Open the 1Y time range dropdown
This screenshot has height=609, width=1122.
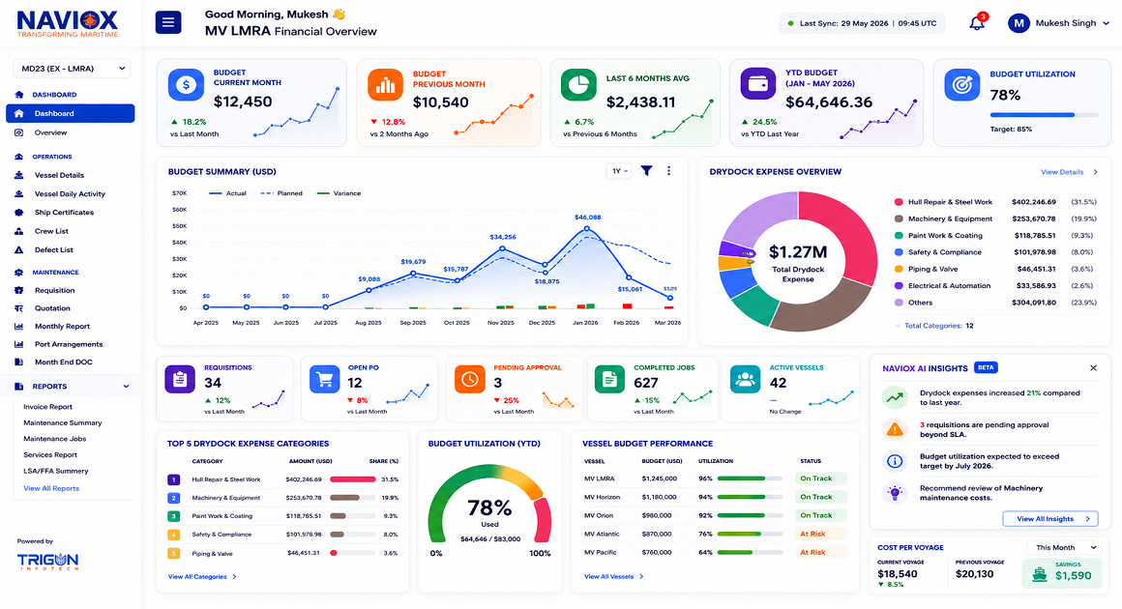click(618, 171)
